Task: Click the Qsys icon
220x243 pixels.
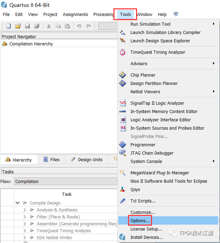Action: [122, 189]
